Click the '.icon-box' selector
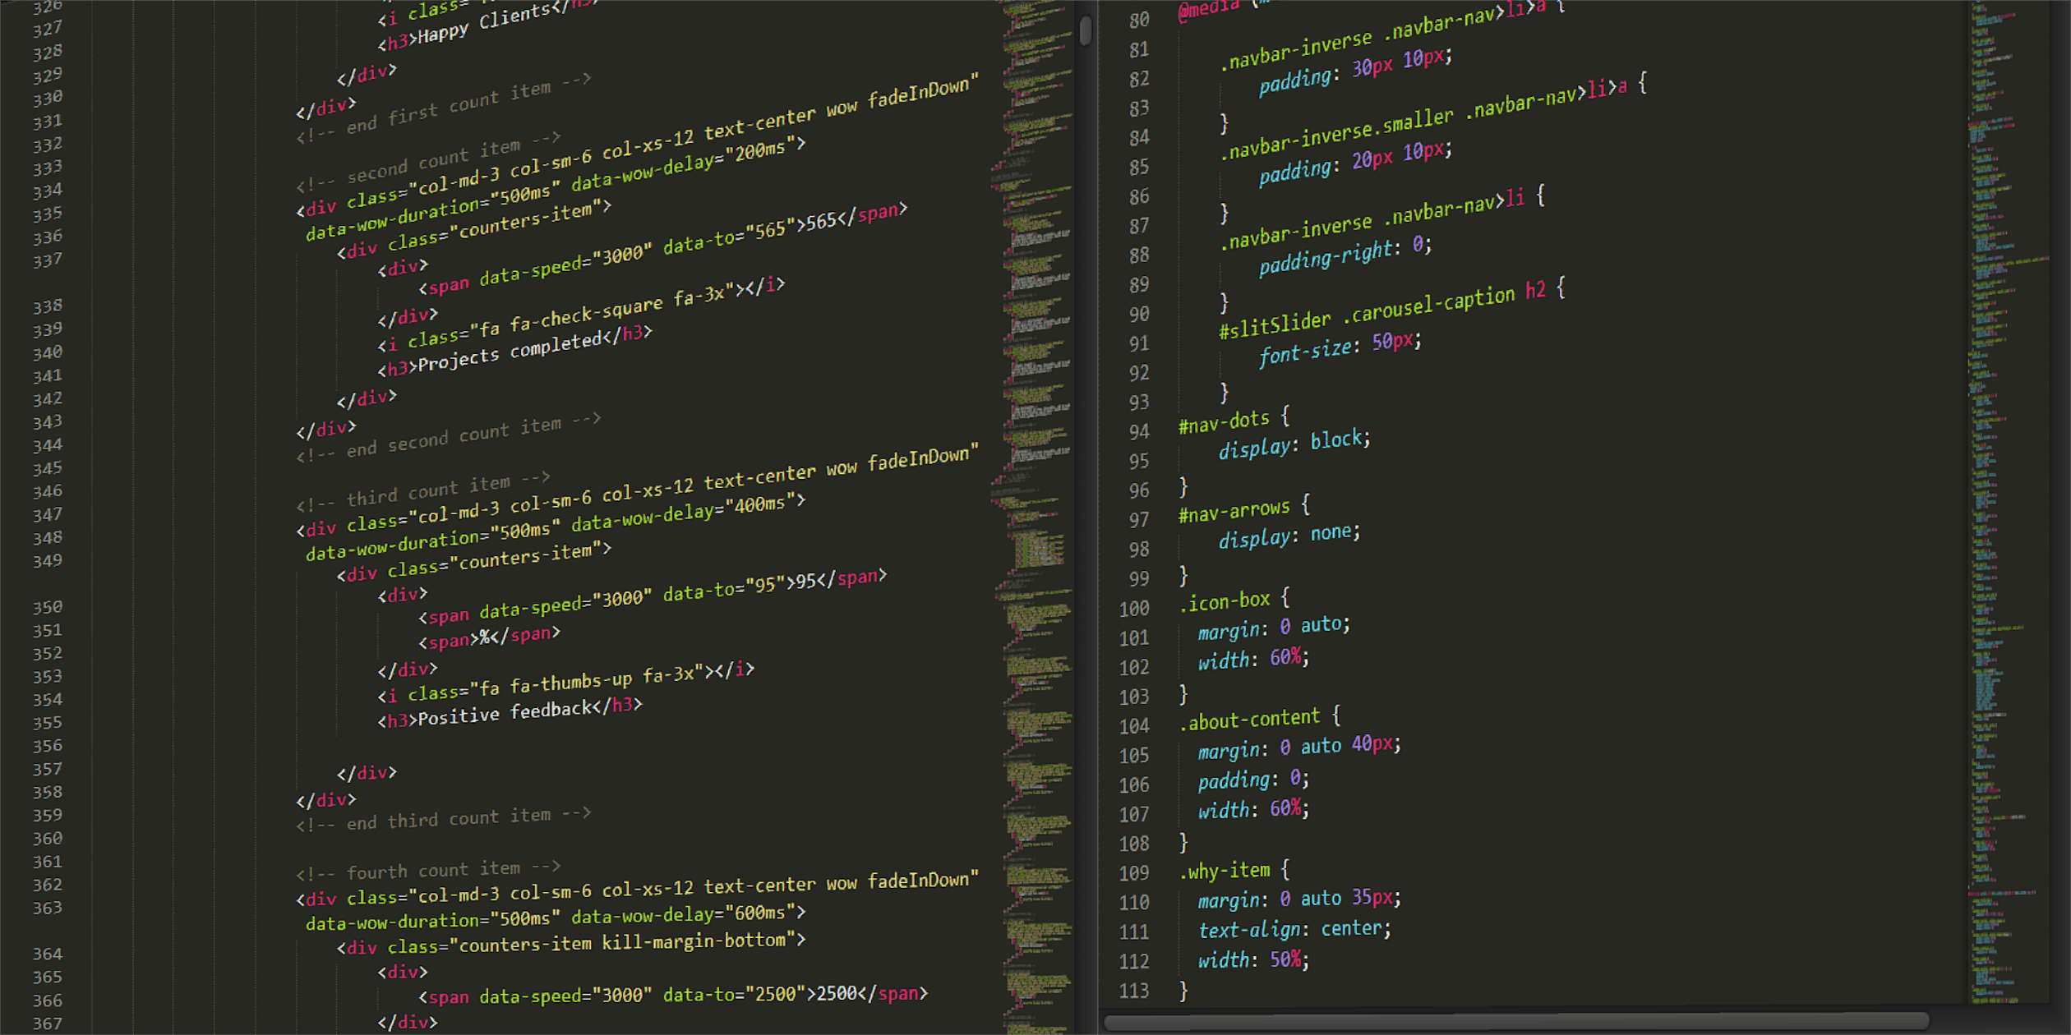Image resolution: width=2071 pixels, height=1035 pixels. click(x=1225, y=602)
